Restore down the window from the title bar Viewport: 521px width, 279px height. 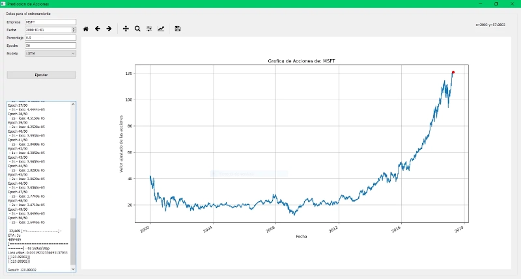pos(496,4)
